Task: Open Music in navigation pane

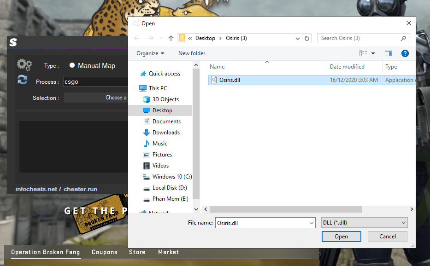Action: coord(155,144)
